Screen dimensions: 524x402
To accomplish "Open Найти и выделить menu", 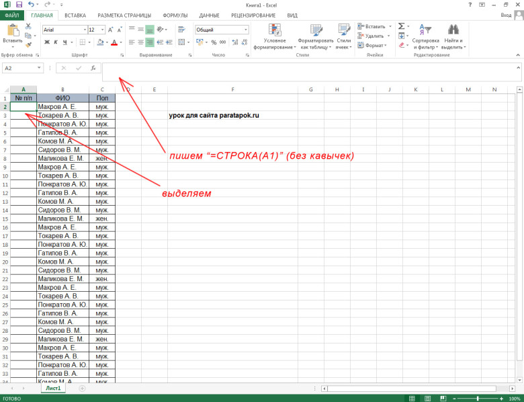I will (x=453, y=36).
